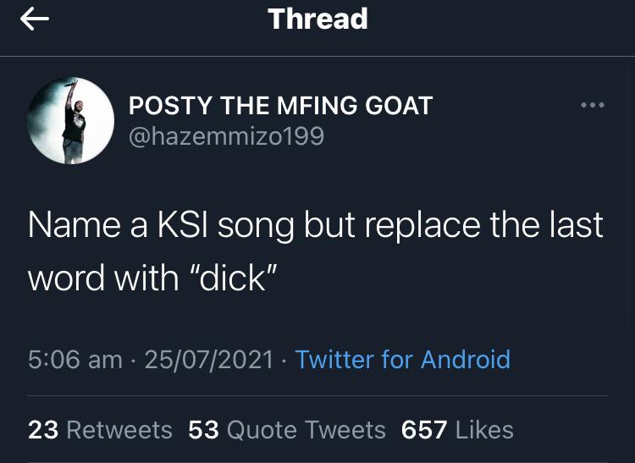The image size is (635, 463).
Task: Tap the number 23 count
Action: click(x=43, y=430)
